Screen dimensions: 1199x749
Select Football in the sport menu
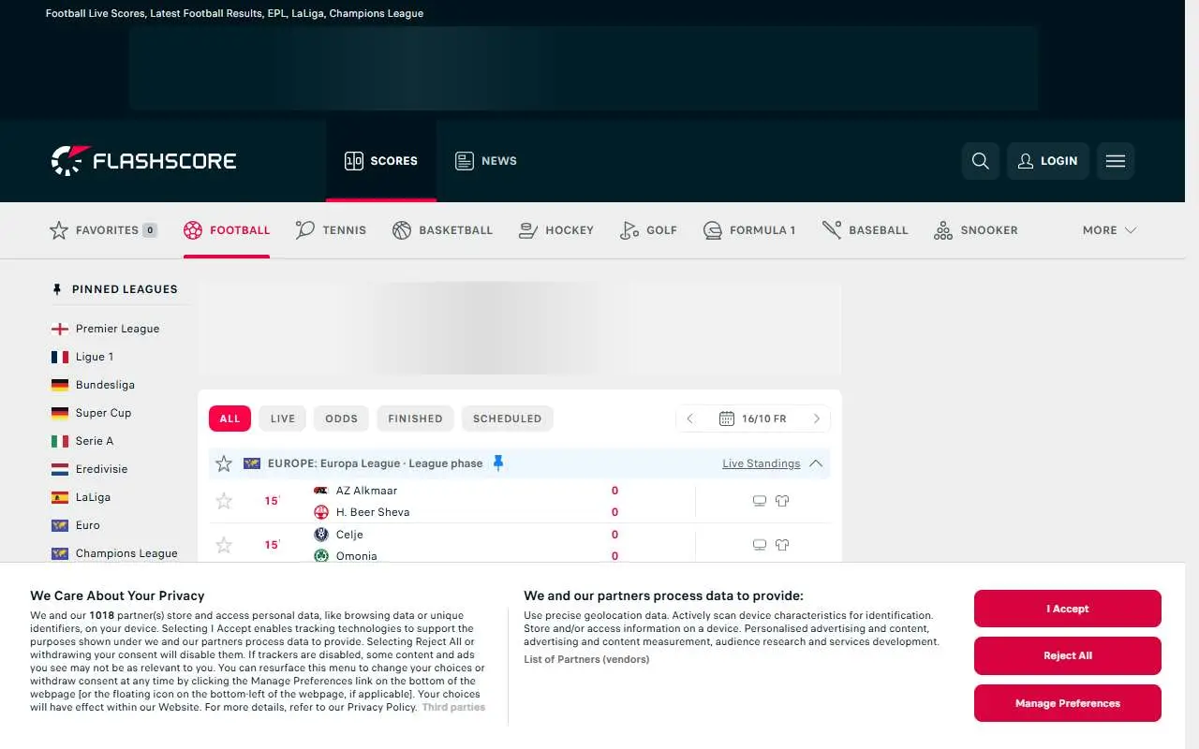point(227,230)
